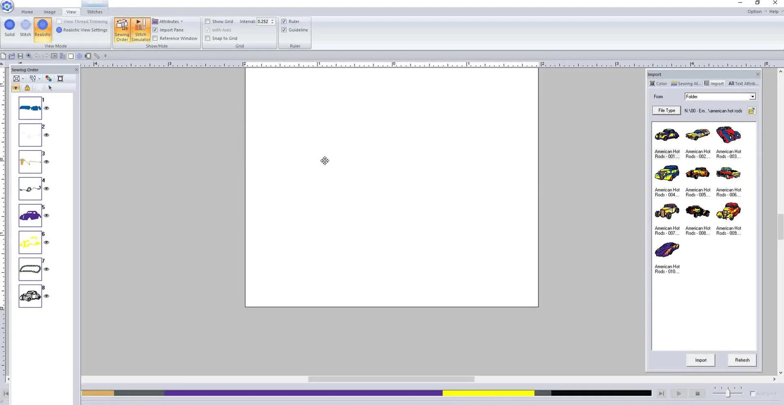Create a new file from quick toolbar
The width and height of the screenshot is (784, 405).
[3, 56]
